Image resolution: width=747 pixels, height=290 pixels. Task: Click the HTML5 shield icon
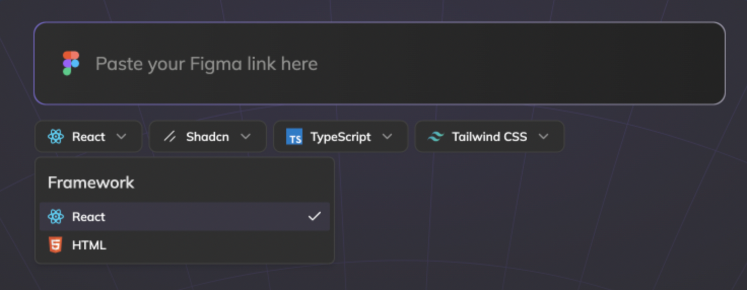[x=55, y=245]
